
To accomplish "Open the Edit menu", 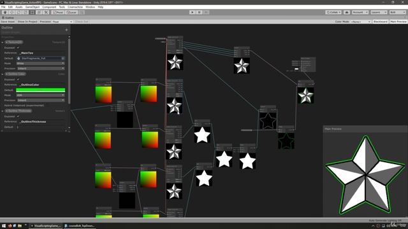I will 10,7.
